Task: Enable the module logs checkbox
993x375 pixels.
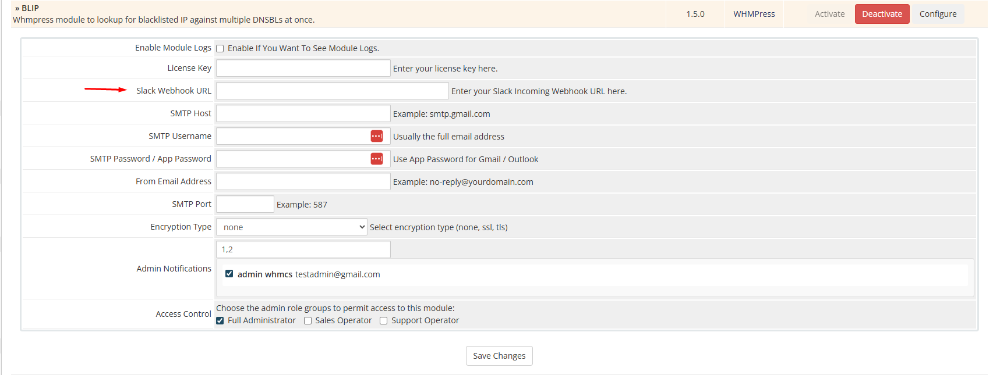Action: click(x=220, y=49)
